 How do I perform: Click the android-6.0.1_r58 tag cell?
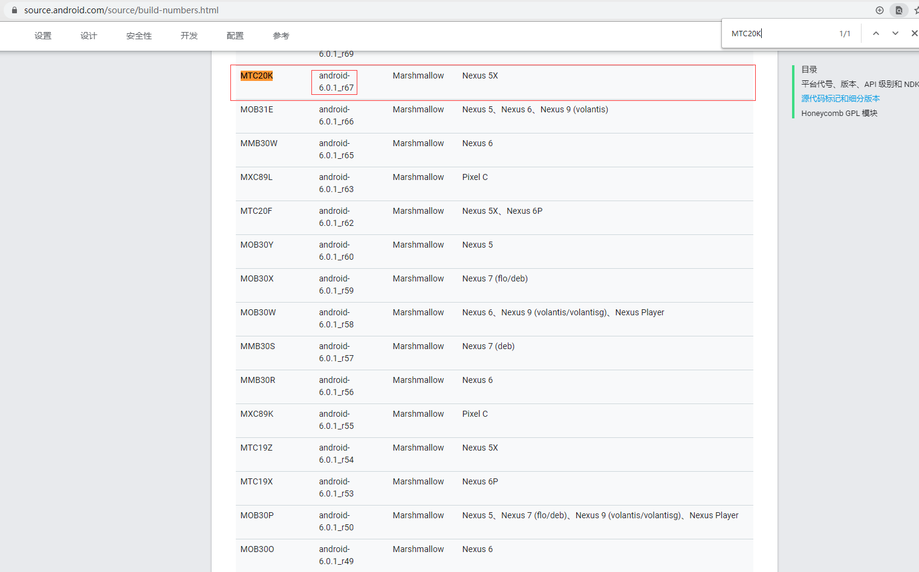click(336, 318)
